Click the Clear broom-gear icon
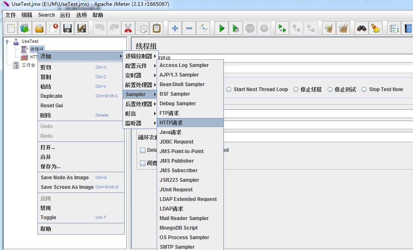 [329, 28]
